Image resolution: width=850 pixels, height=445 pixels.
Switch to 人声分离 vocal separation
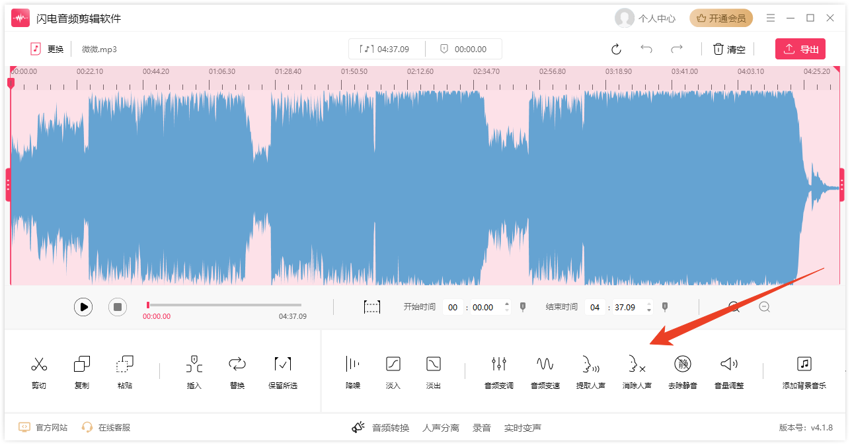441,428
